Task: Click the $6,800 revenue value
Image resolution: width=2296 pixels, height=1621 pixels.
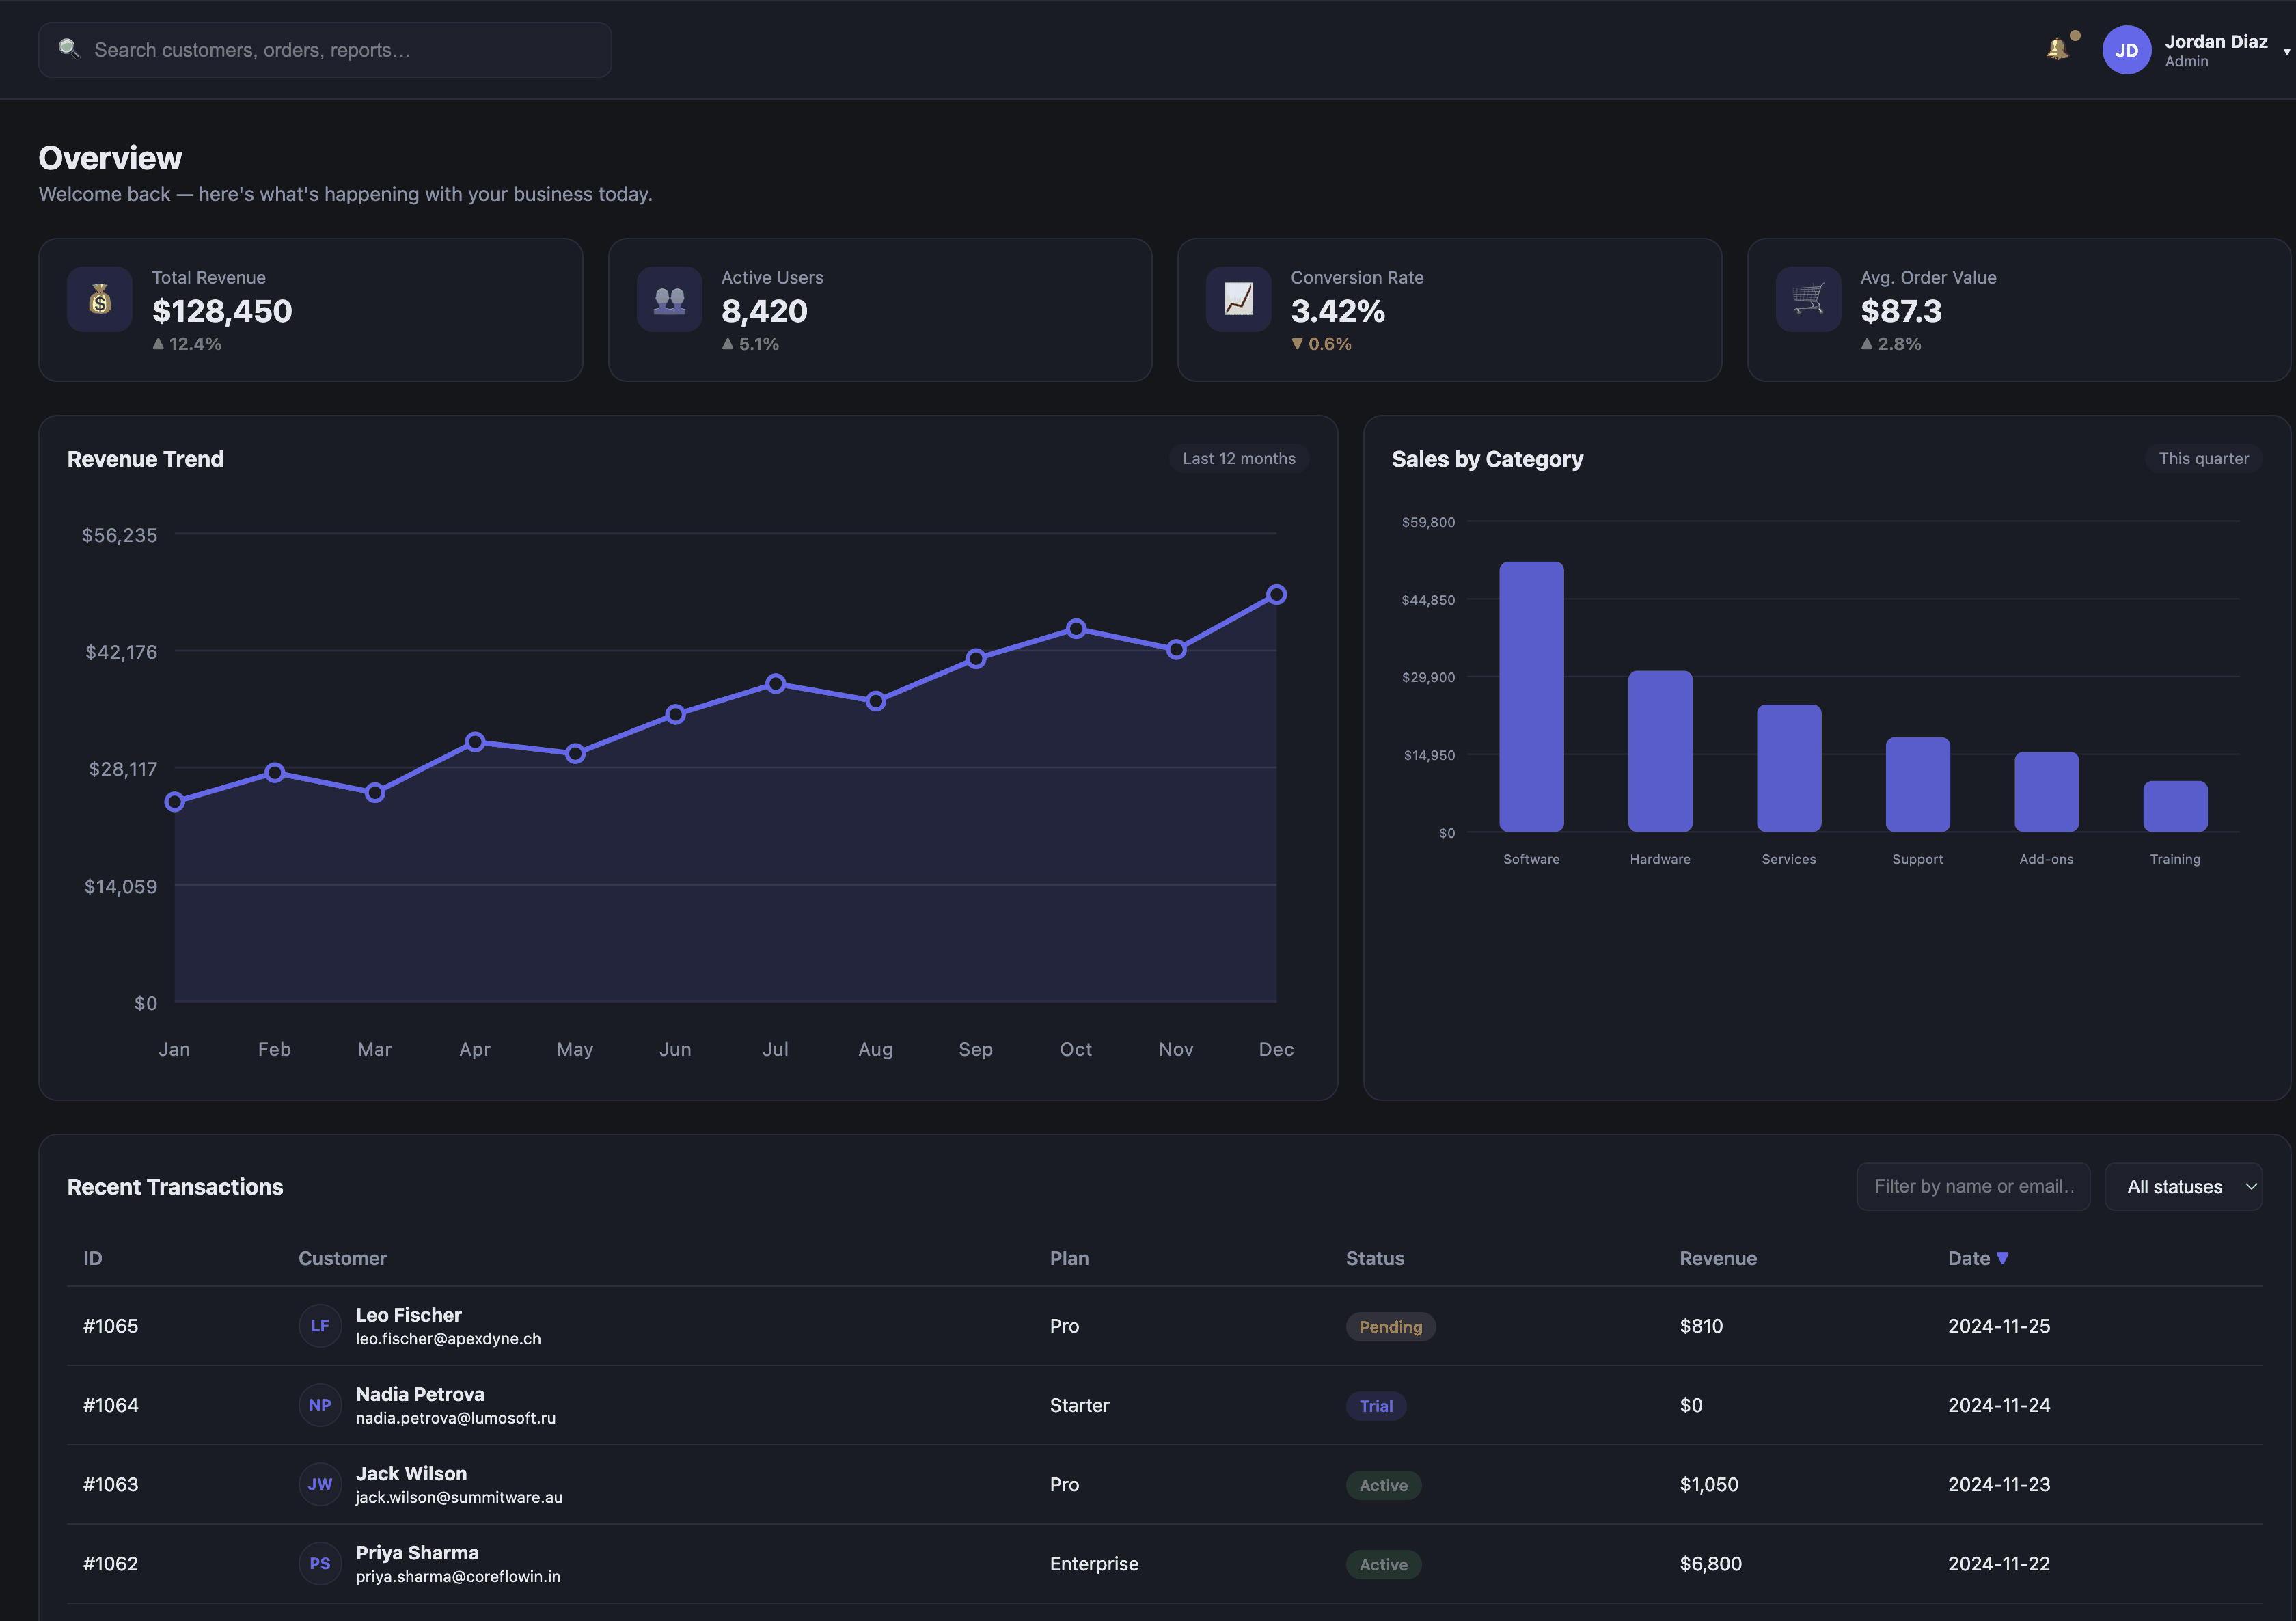Action: click(x=1711, y=1563)
